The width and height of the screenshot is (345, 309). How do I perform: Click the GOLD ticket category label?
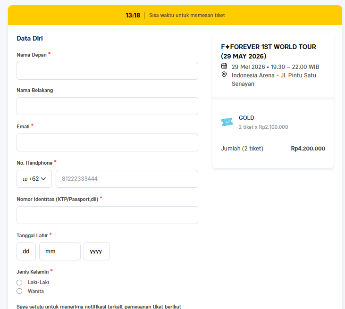coord(246,118)
